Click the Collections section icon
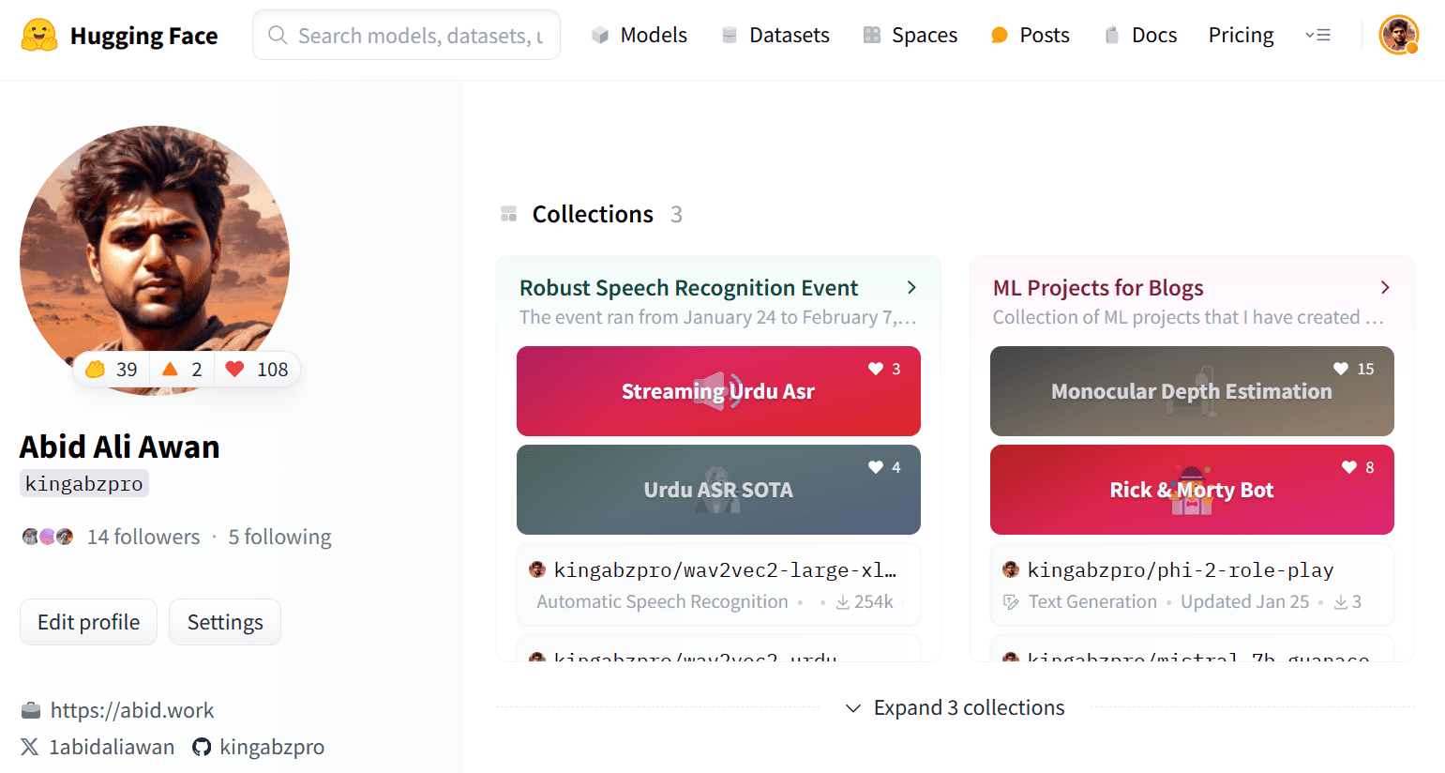The width and height of the screenshot is (1445, 773). pos(509,214)
